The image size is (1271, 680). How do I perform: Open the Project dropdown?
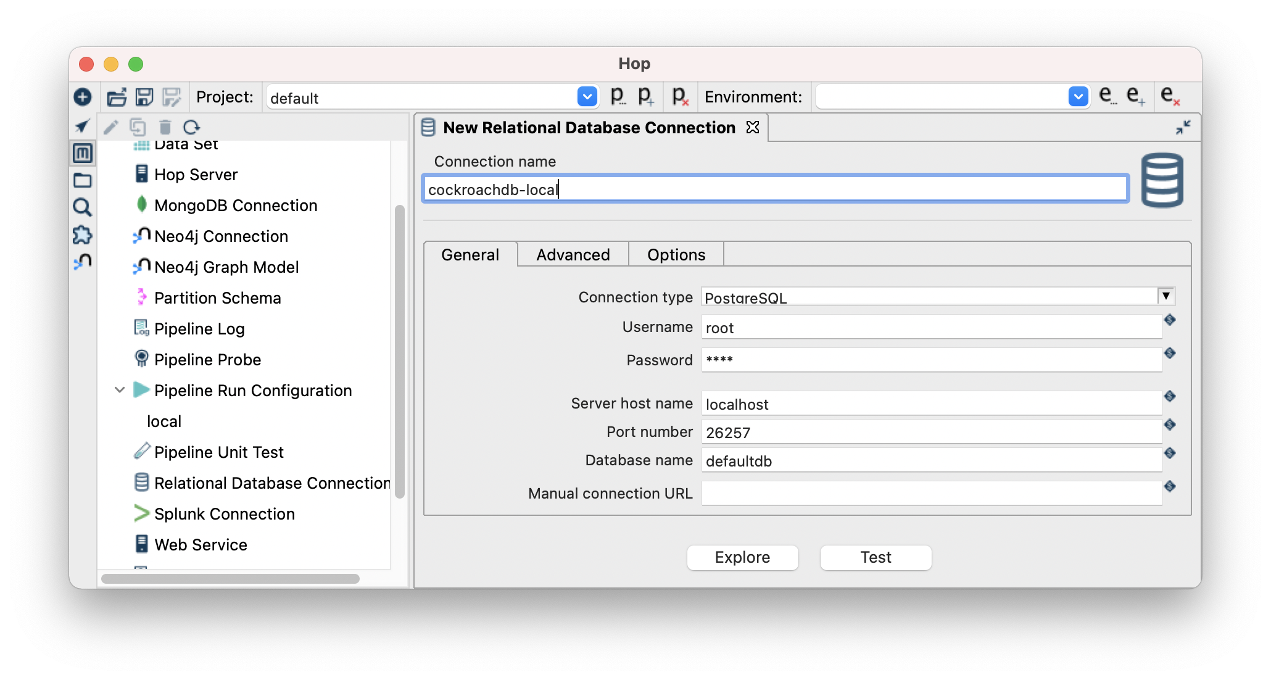tap(587, 97)
